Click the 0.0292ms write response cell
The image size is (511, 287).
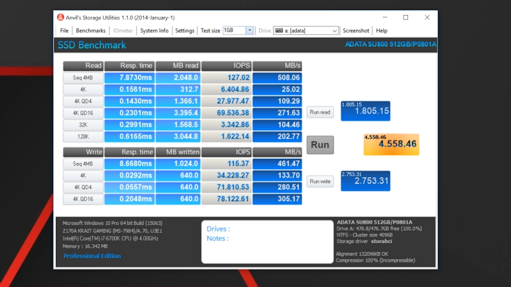(x=129, y=175)
